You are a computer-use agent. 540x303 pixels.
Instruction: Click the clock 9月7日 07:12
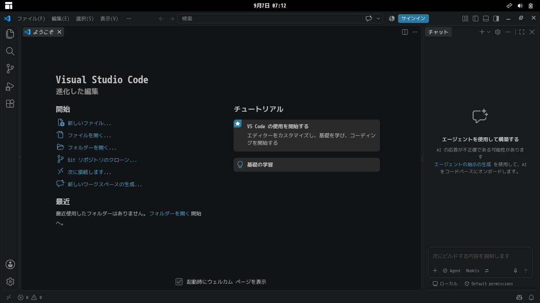tap(270, 6)
